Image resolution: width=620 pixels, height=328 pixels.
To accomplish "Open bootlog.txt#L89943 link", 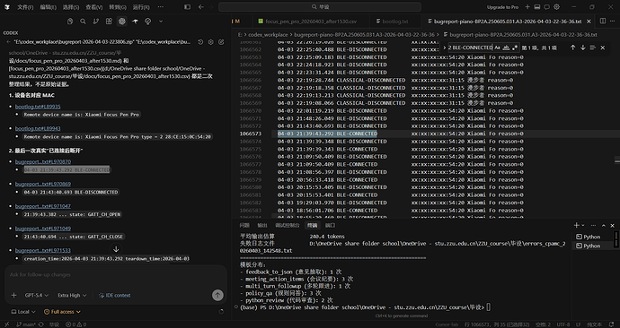I will pyautogui.click(x=38, y=128).
